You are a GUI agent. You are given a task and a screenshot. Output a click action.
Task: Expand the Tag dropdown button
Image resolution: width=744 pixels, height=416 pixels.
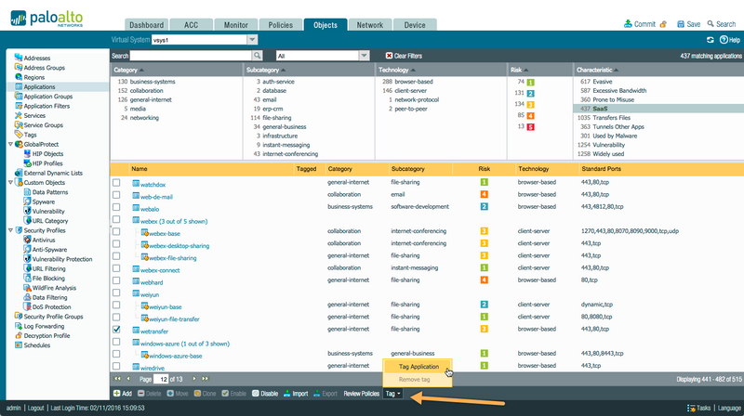pos(393,394)
